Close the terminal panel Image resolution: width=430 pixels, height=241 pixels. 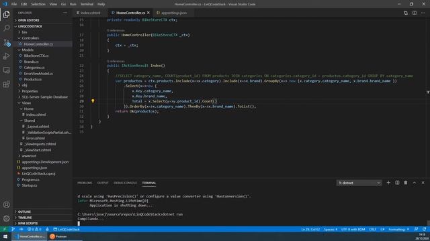[x=423, y=183]
